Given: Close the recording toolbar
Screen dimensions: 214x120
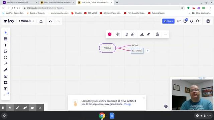Looking at the screenshot, I should [x=40, y=108].
